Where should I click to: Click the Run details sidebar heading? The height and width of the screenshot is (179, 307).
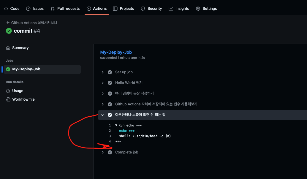tap(15, 82)
